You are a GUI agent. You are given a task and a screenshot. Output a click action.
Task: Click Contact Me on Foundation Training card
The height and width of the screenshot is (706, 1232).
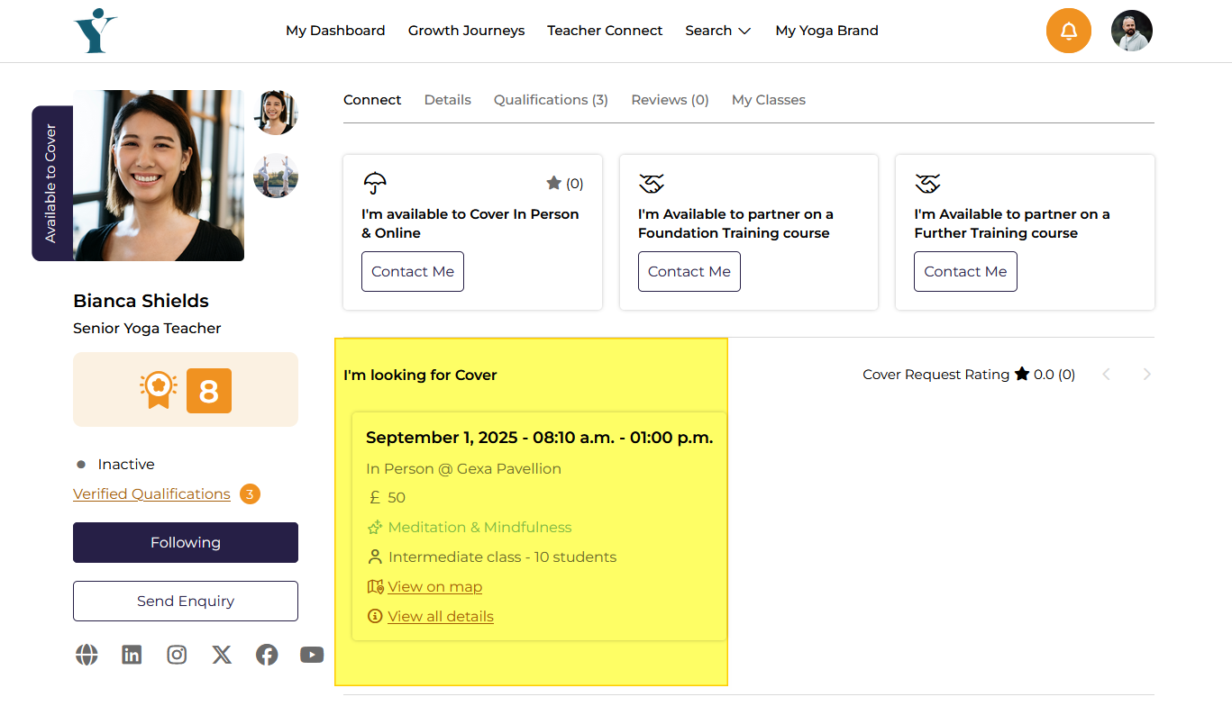tap(689, 271)
